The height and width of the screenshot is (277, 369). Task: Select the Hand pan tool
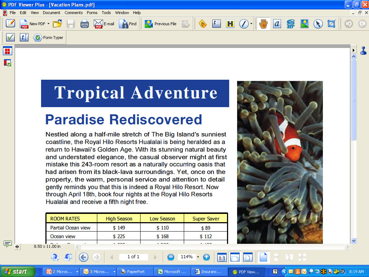(263, 24)
